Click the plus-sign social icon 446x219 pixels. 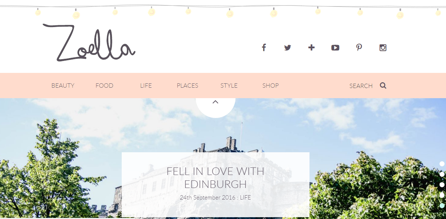(x=311, y=47)
